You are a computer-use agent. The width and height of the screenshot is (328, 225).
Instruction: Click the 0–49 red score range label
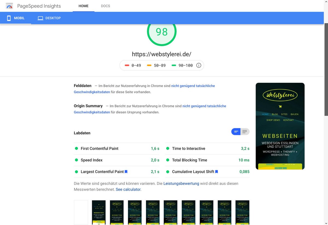coord(136,65)
